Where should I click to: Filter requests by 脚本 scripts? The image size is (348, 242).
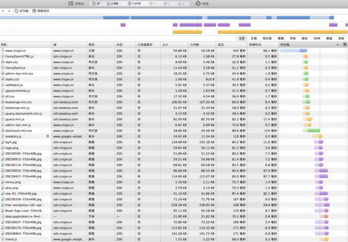(305, 38)
